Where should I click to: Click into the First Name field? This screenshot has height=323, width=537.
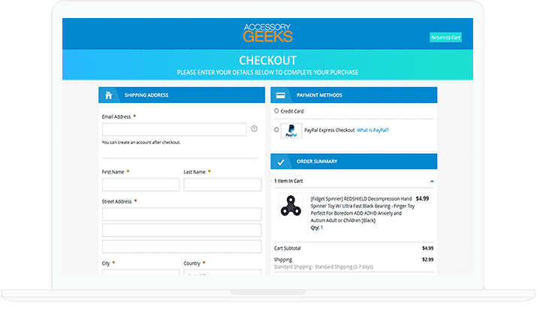(140, 185)
